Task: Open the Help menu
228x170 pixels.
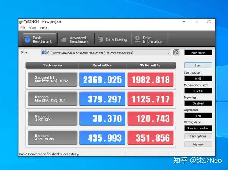Action: coord(44,28)
